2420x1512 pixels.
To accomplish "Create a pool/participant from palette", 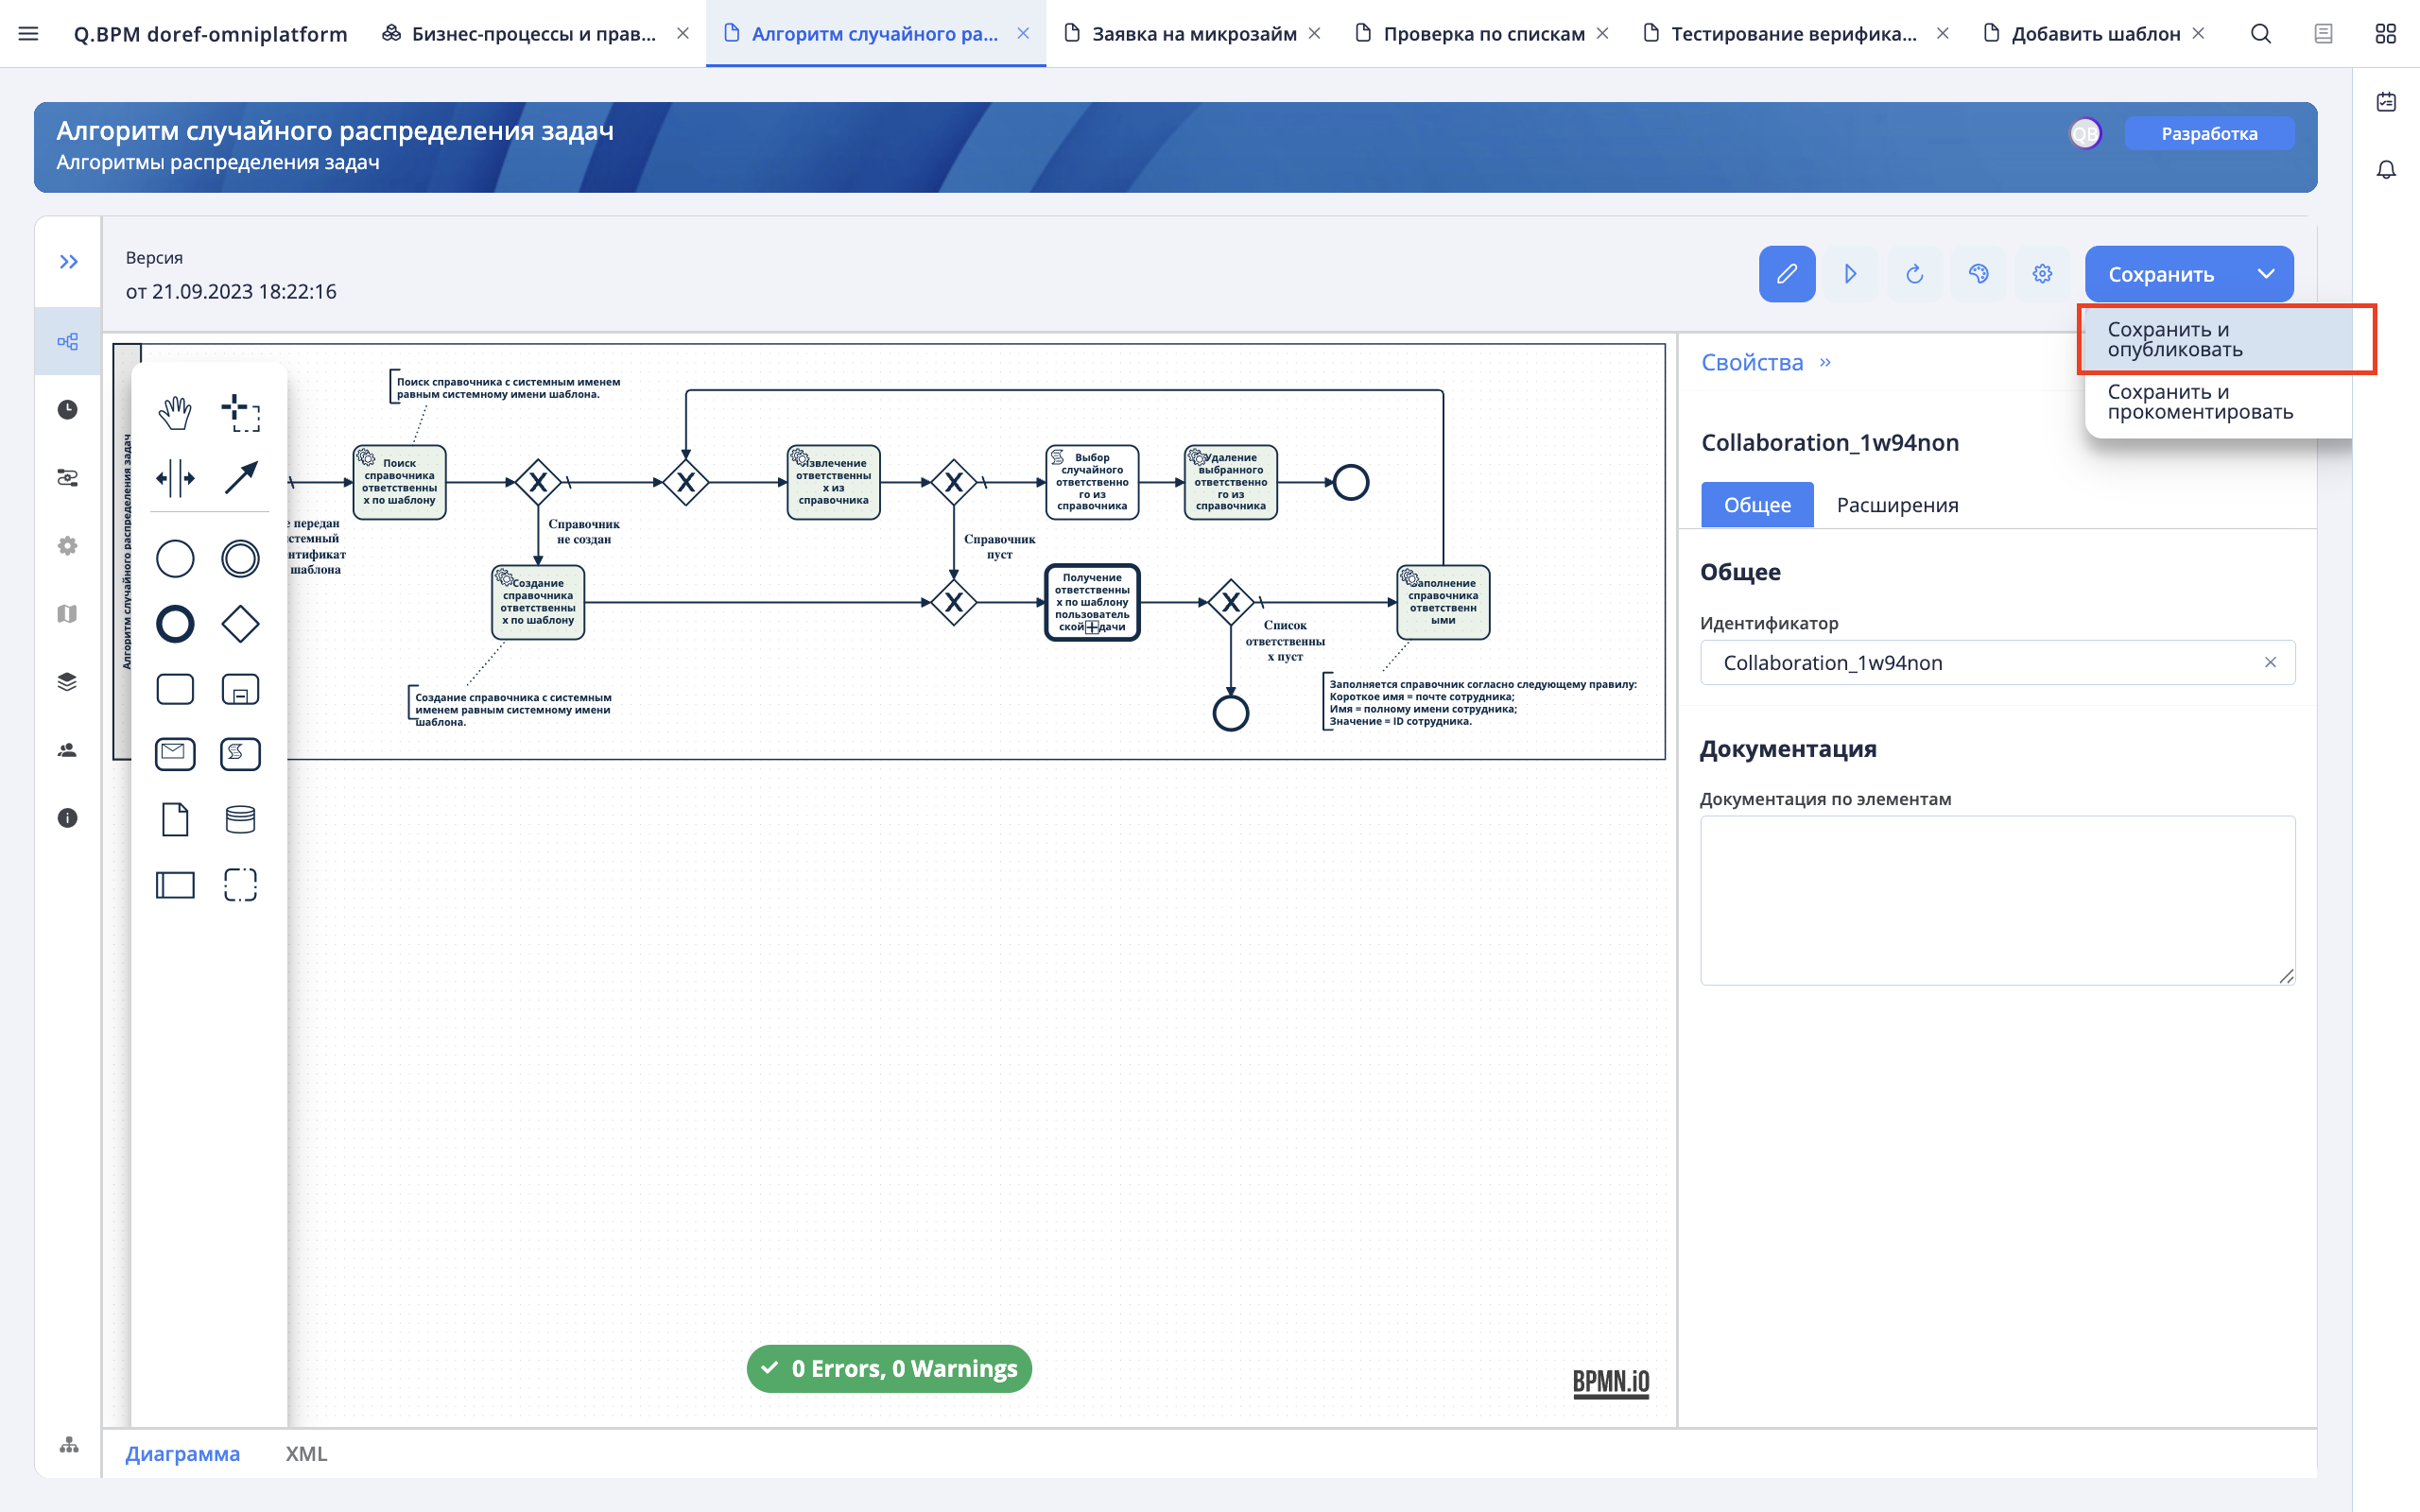I will click(x=175, y=885).
